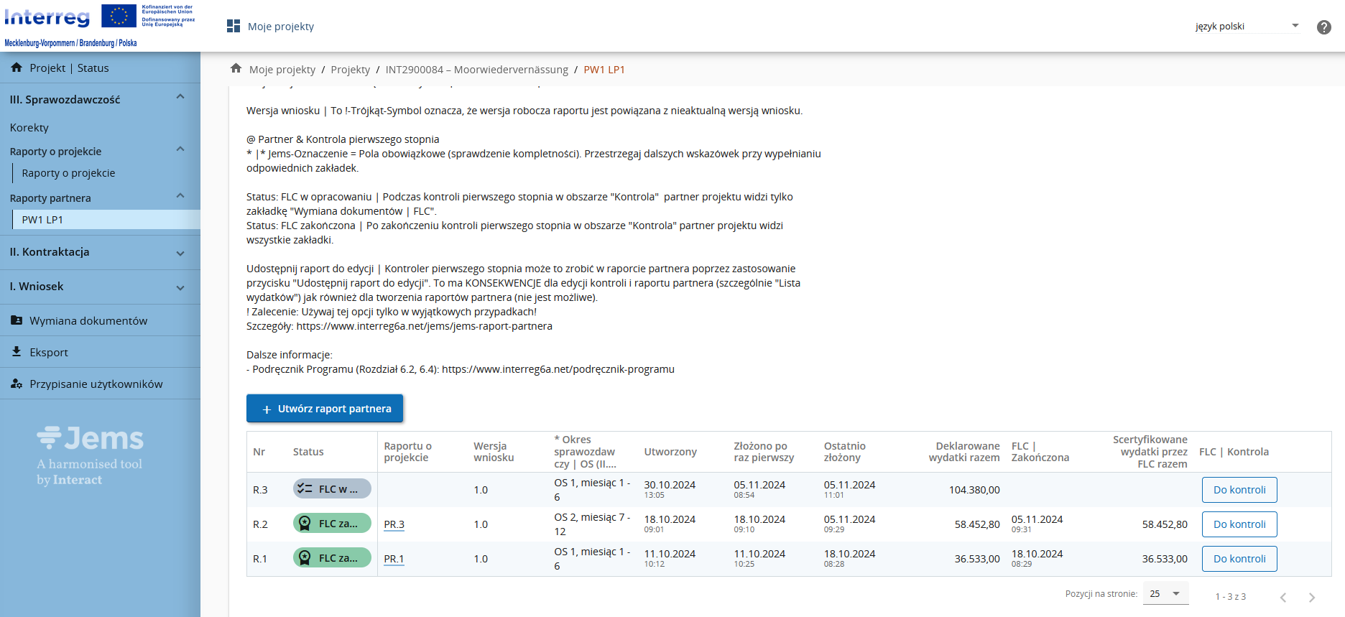Click the home icon in breadcrumb
This screenshot has width=1345, height=617.
236,69
